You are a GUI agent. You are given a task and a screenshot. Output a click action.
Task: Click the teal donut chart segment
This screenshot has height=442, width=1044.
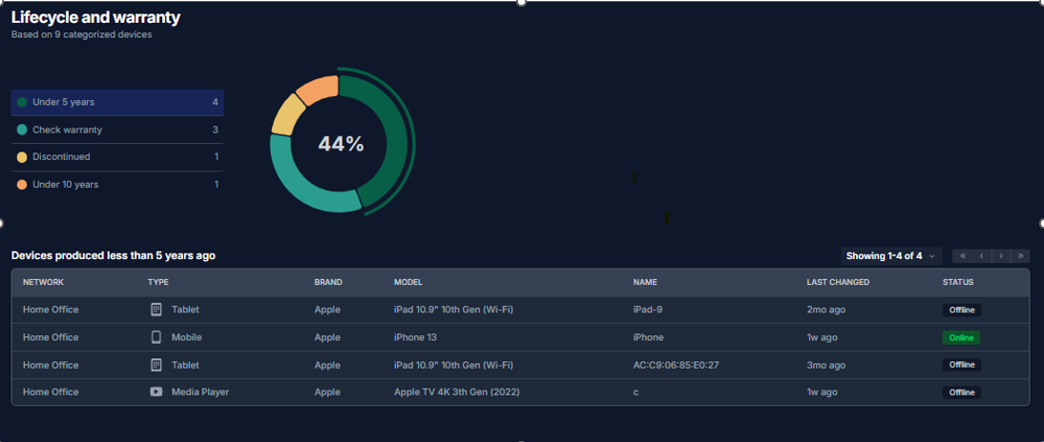pyautogui.click(x=303, y=186)
